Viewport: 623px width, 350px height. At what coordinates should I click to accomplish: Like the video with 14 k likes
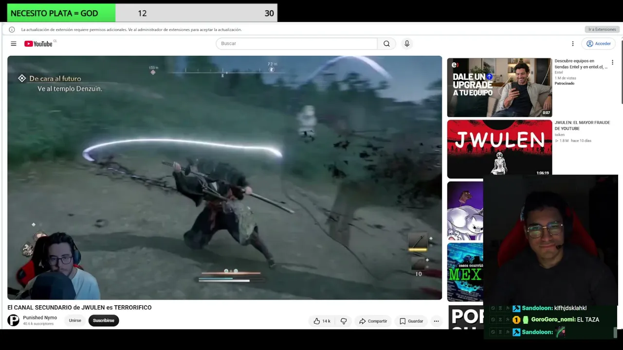pyautogui.click(x=322, y=321)
